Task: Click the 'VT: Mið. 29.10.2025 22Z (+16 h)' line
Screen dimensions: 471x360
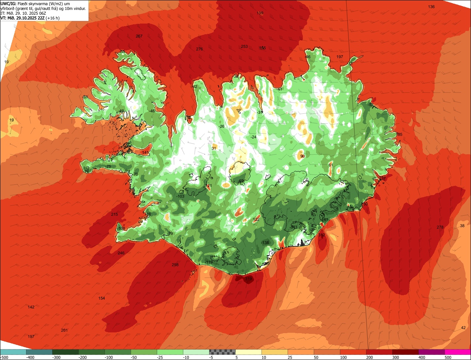Action: pos(30,18)
